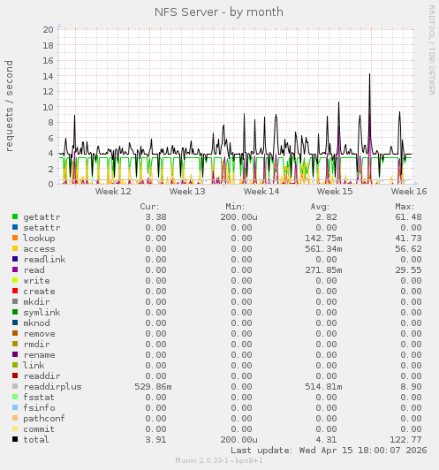Select the 'Week 16' axis label
This screenshot has height=470, width=439.
coord(409,191)
